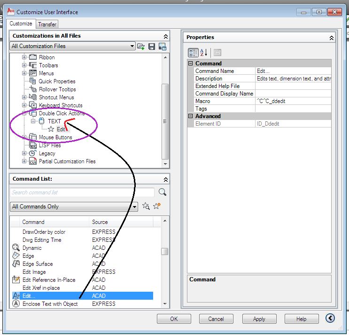Click the find command star-magnifier icon
This screenshot has height=335, width=349.
coord(146,206)
